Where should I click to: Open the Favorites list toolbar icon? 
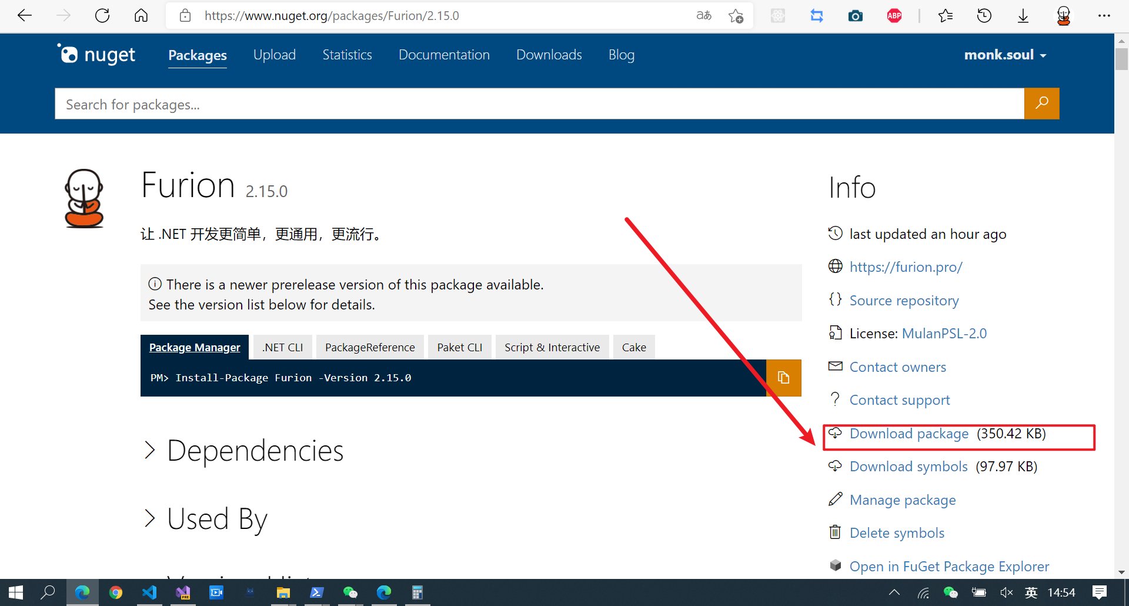pyautogui.click(x=946, y=16)
